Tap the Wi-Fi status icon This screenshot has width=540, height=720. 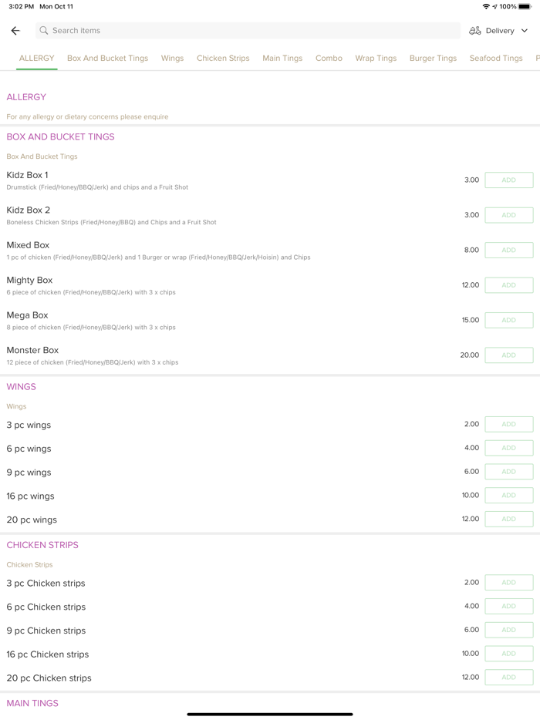[486, 7]
